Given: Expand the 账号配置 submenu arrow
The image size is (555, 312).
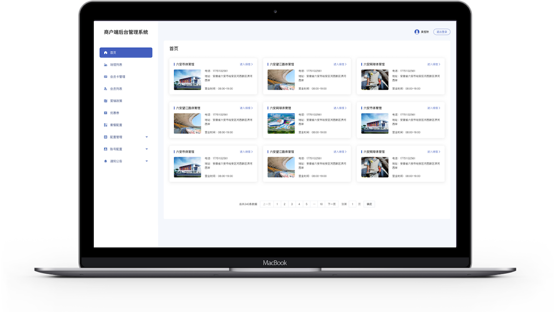Looking at the screenshot, I should (x=147, y=149).
